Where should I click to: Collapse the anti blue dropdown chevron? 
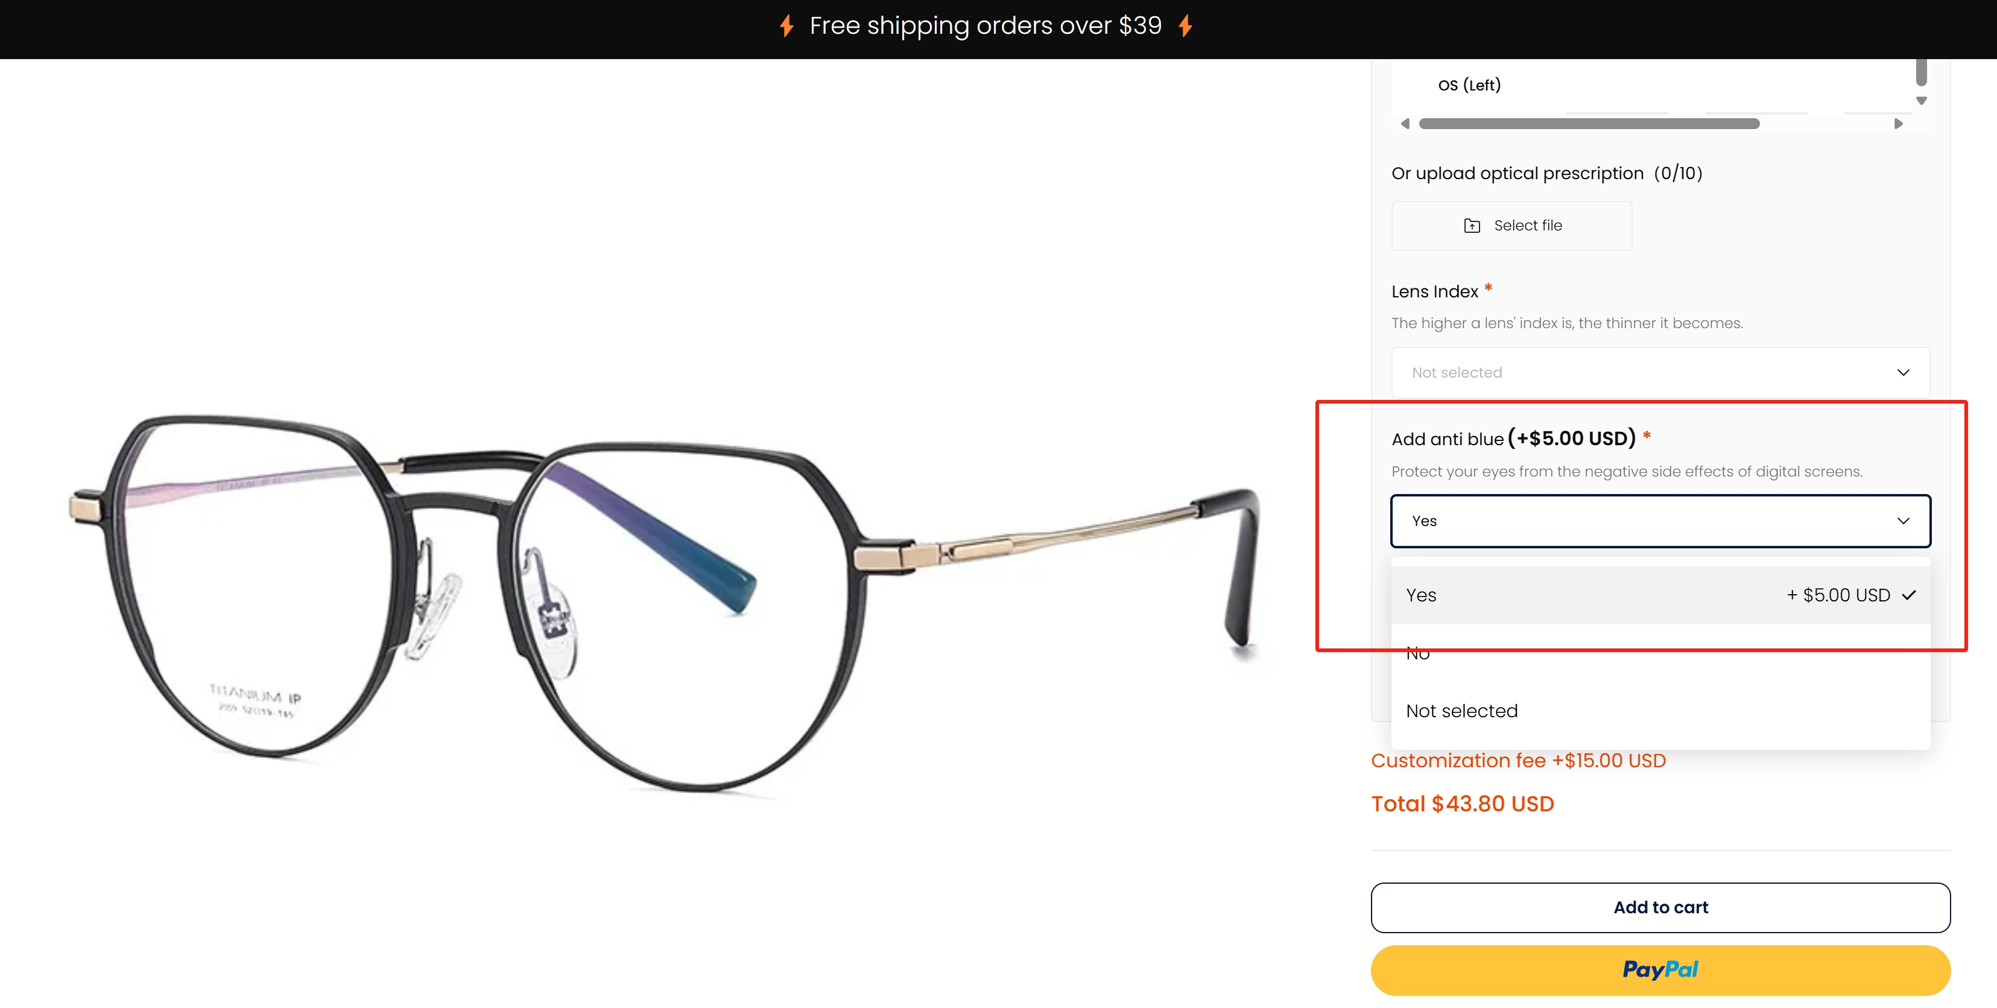[1902, 521]
